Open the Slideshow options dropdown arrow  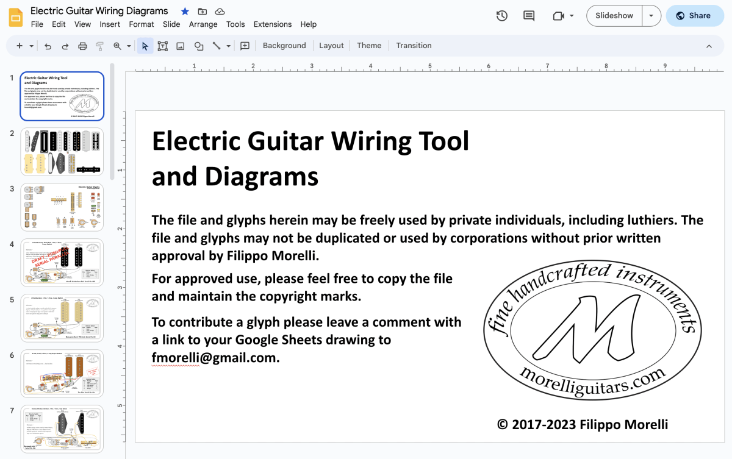[x=651, y=16]
